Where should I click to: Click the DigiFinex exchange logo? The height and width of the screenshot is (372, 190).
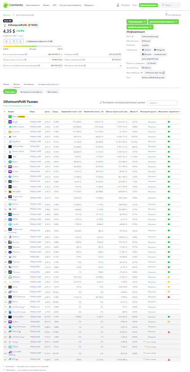10,142
